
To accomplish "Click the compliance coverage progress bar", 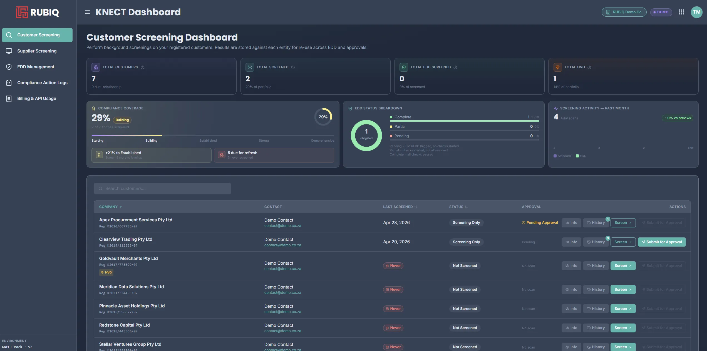I will pos(213,136).
